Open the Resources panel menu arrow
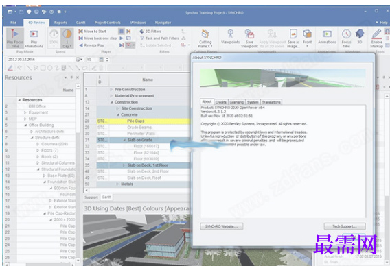Screen dimensions: 390x266 65,77
